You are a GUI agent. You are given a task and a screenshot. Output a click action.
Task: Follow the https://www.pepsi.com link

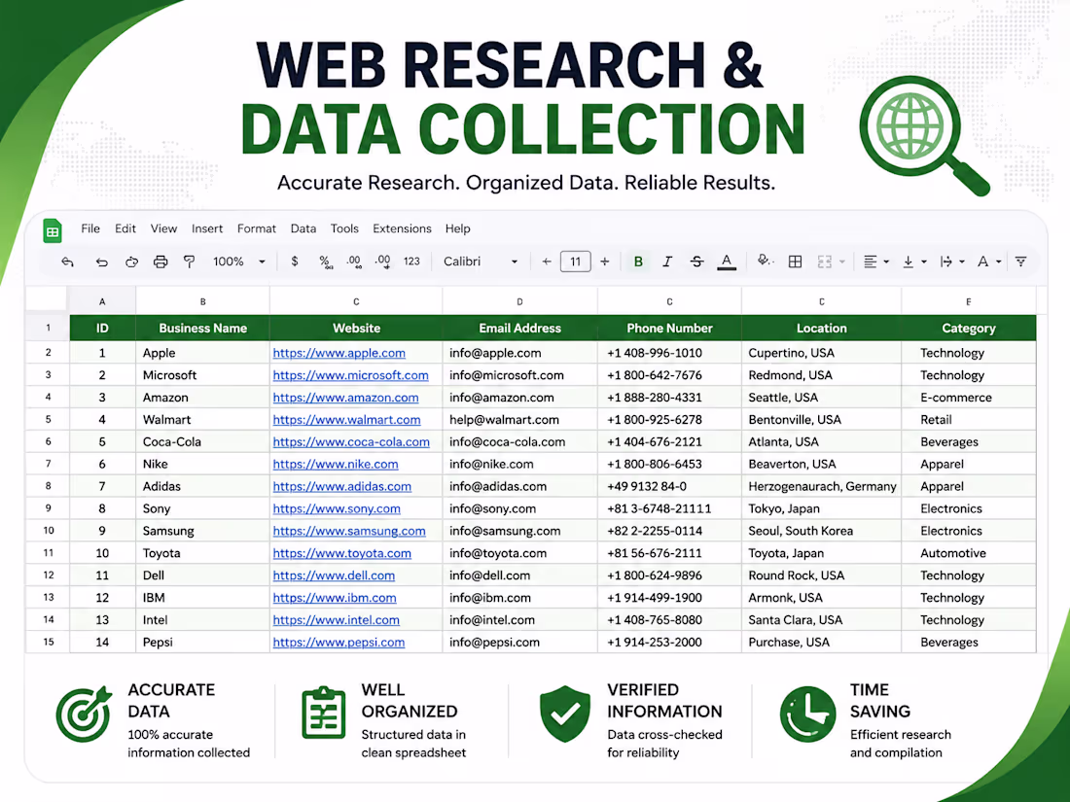339,643
